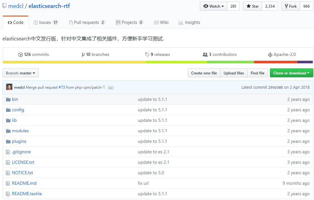
Task: Click the branch icon next to 10 branches
Action: [83, 54]
